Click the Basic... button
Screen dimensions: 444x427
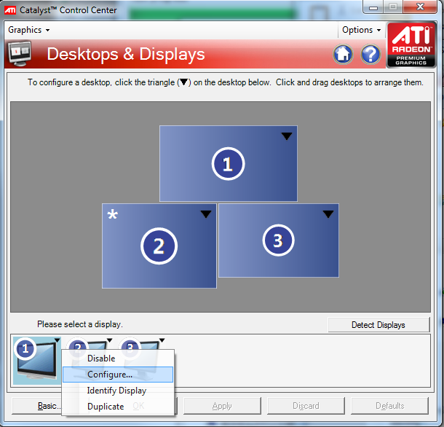(37, 406)
